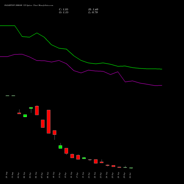Image resolution: width=184 pixels, height=184 pixels.
Task: Select the 21 Sep date label
Action: pos(89,175)
